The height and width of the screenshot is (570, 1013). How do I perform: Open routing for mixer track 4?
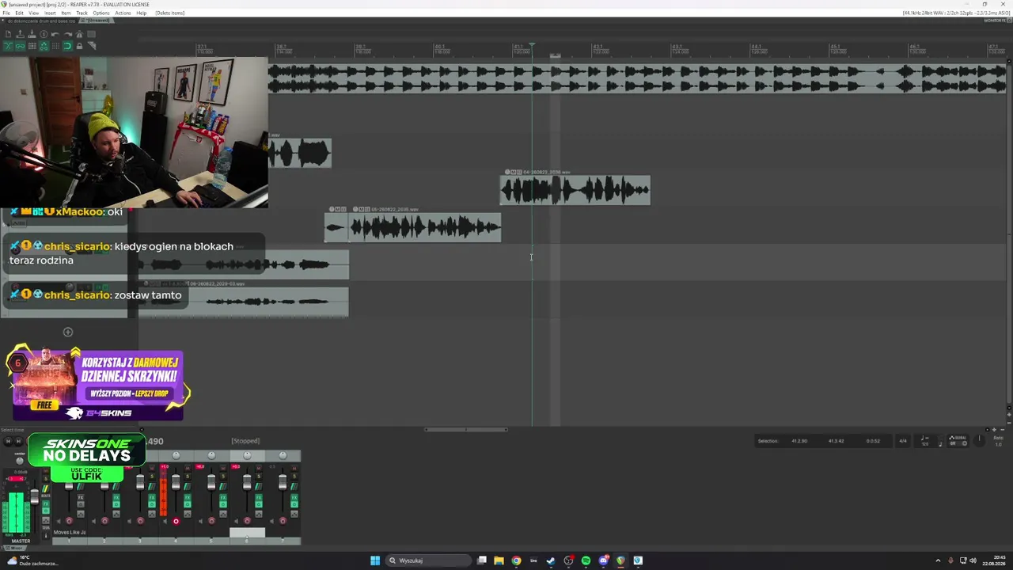point(187,487)
